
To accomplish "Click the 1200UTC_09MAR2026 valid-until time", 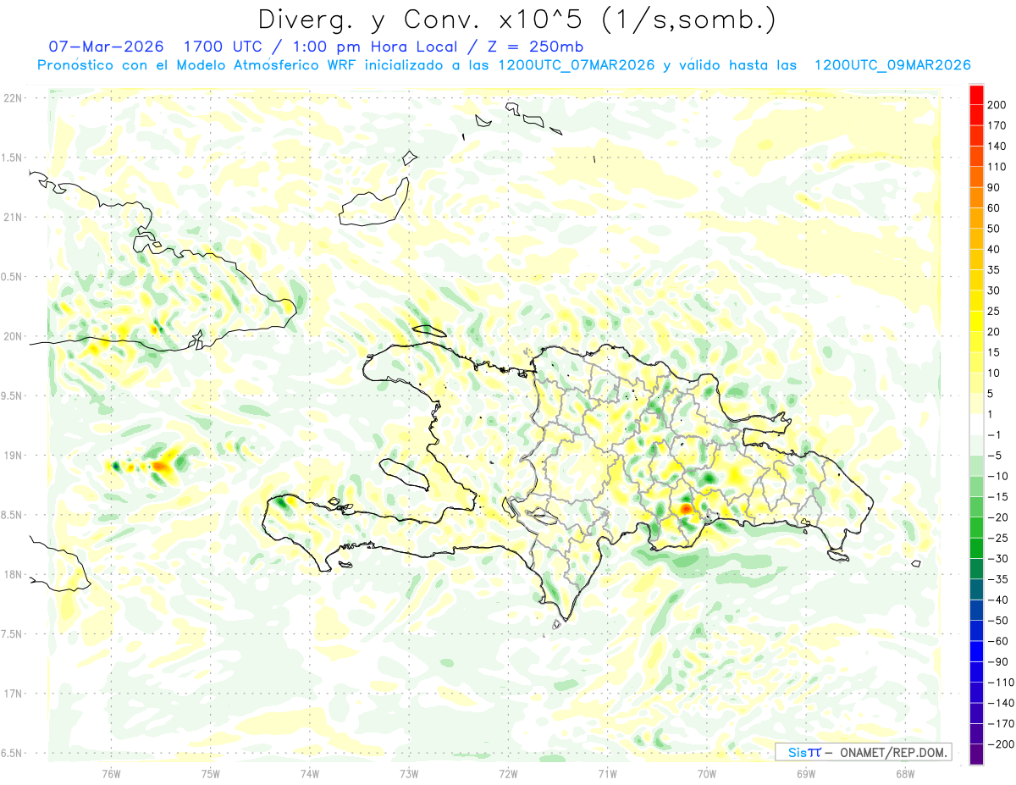I will [x=892, y=65].
